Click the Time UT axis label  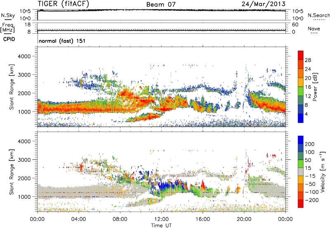pyautogui.click(x=161, y=226)
